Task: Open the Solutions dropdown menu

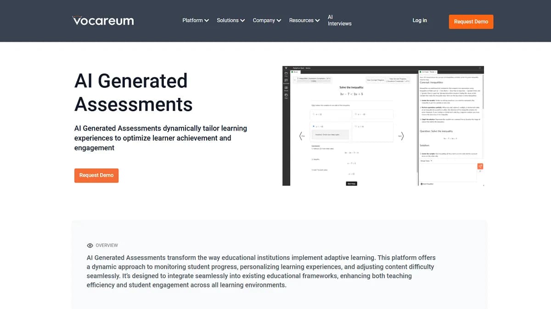Action: 231,20
